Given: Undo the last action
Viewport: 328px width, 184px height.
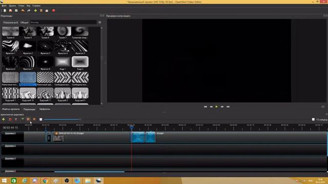Looking at the screenshot, I should (23, 10).
